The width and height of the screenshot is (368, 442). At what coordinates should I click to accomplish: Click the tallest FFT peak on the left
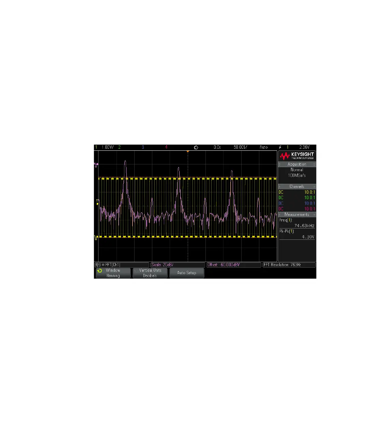pos(125,162)
